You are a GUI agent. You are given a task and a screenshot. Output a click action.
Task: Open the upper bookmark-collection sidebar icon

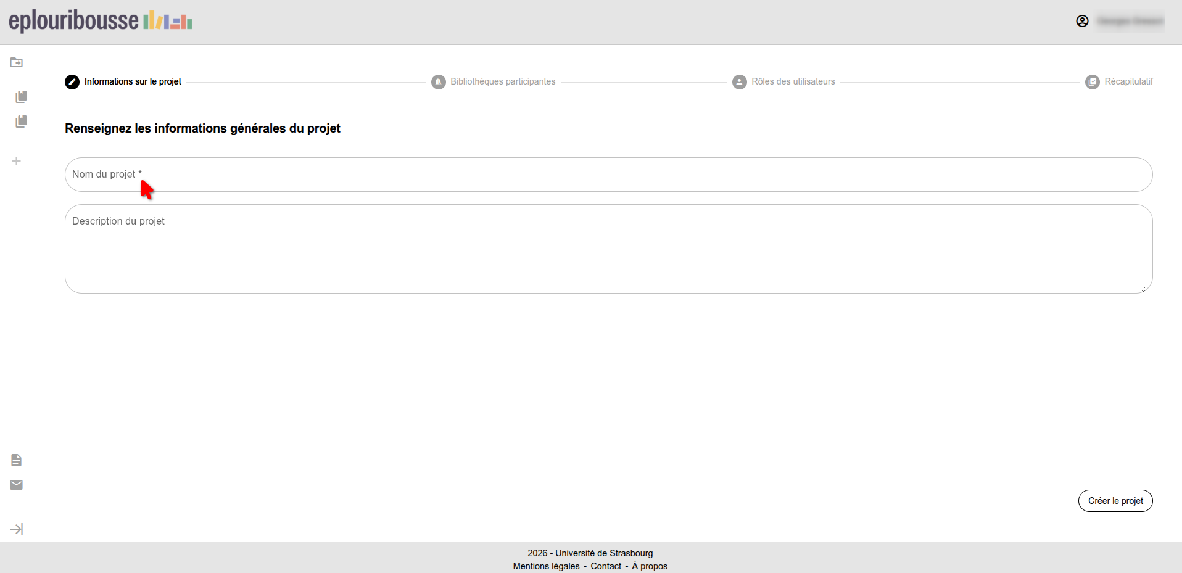(21, 97)
